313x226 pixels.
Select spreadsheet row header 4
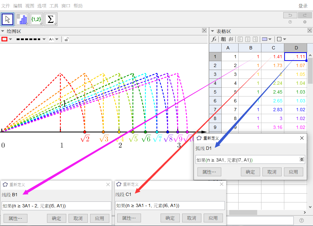(215, 83)
